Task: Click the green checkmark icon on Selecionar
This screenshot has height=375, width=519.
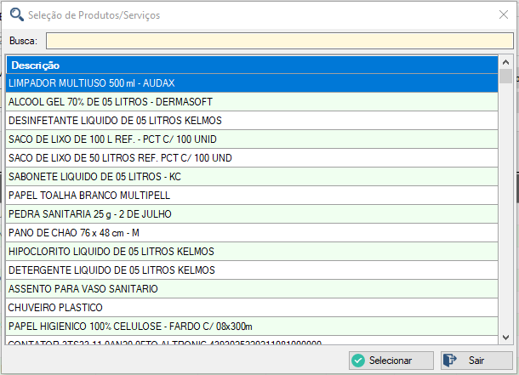Action: click(358, 361)
